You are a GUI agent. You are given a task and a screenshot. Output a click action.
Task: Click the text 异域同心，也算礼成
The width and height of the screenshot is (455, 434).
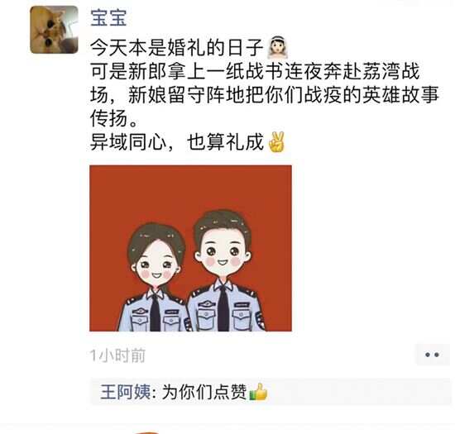coord(177,141)
